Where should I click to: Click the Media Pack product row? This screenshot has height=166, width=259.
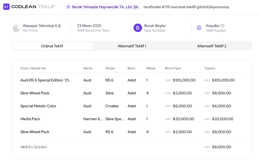tap(30, 119)
